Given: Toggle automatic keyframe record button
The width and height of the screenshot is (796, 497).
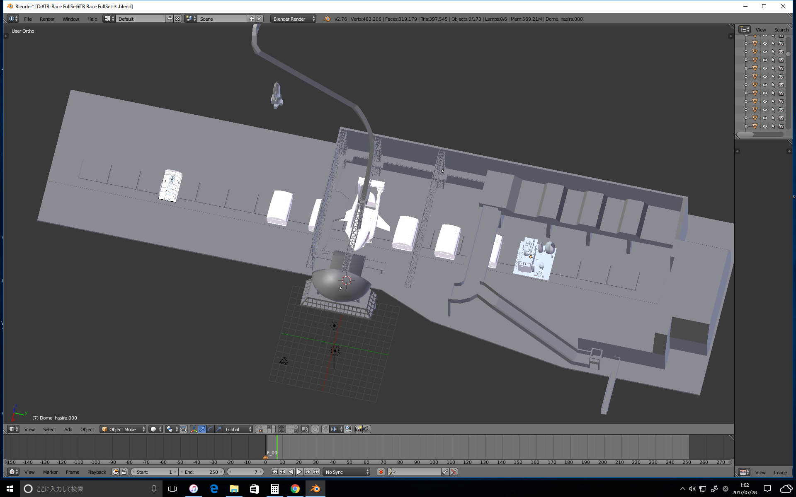Looking at the screenshot, I should [x=381, y=472].
